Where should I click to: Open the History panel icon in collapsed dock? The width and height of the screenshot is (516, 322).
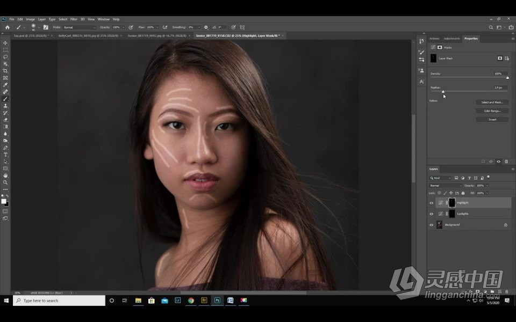[x=421, y=41]
